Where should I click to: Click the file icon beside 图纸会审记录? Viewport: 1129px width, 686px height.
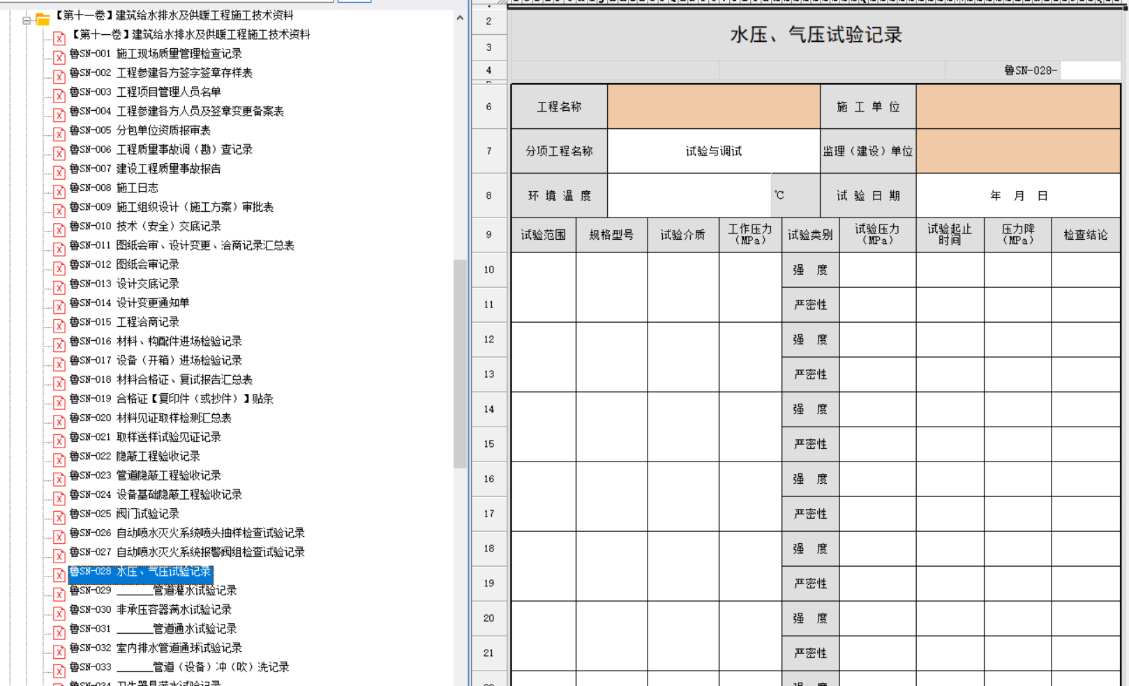click(59, 267)
